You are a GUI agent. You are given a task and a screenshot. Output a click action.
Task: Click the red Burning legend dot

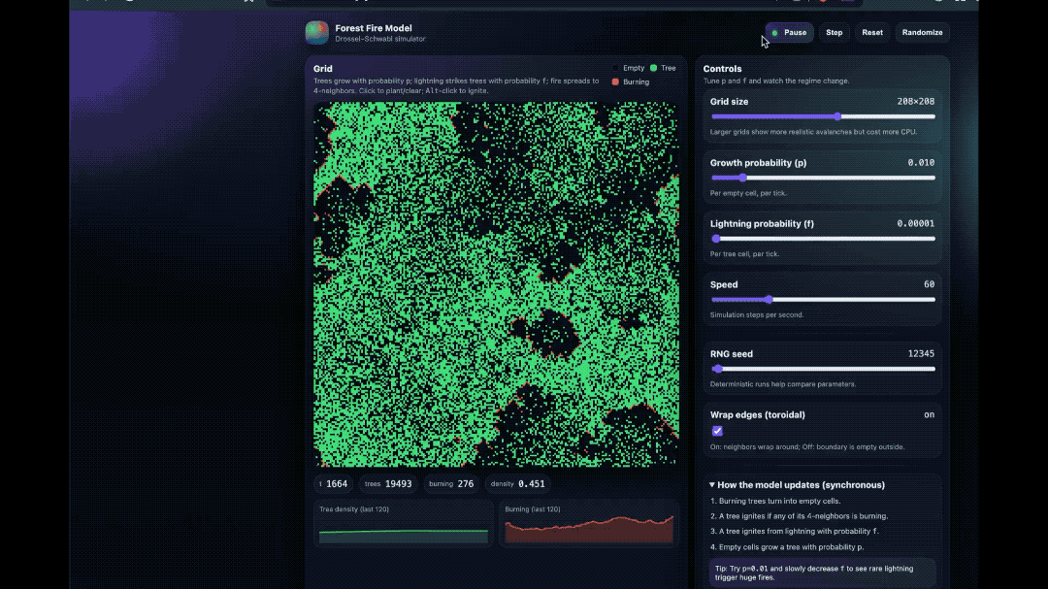click(x=615, y=82)
